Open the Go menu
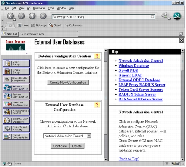This screenshot has width=186, height=167. pos(29,8)
